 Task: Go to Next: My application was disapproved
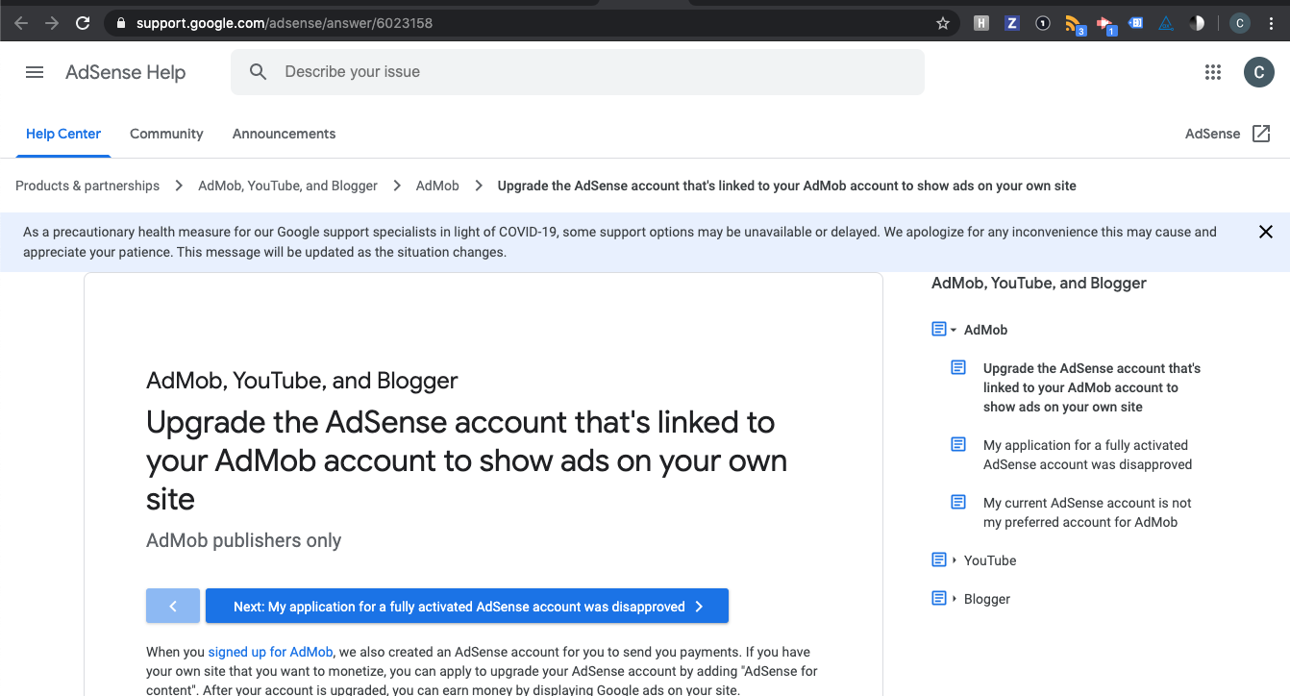467,606
